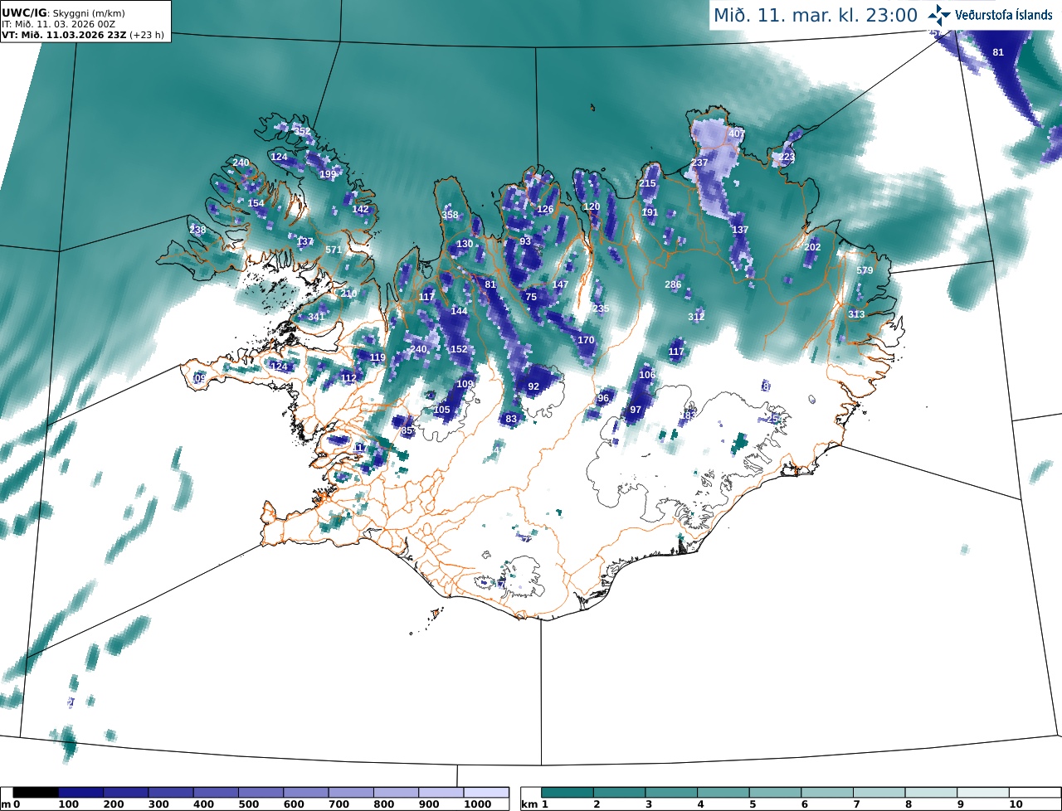Select the legend swatch between 5 and 6 km
This screenshot has height=811, width=1062.
(776, 793)
